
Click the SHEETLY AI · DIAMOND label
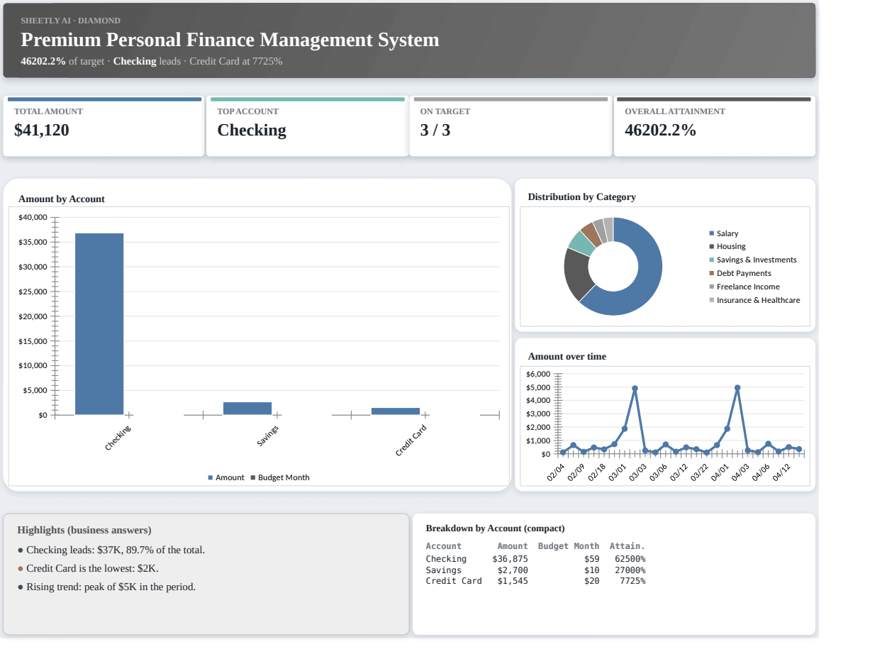(x=70, y=21)
